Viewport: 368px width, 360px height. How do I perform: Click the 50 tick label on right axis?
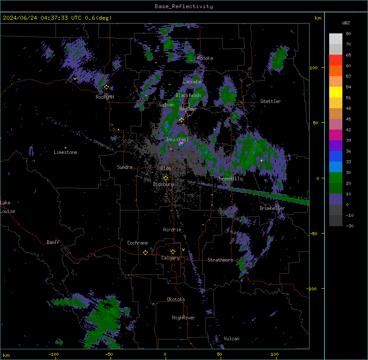click(315, 123)
